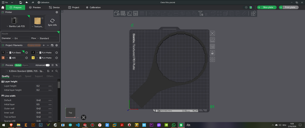Screen dimensions: 305x128
Task: Open filament 3 ABS dropdown
Action: pyautogui.click(x=15, y=58)
